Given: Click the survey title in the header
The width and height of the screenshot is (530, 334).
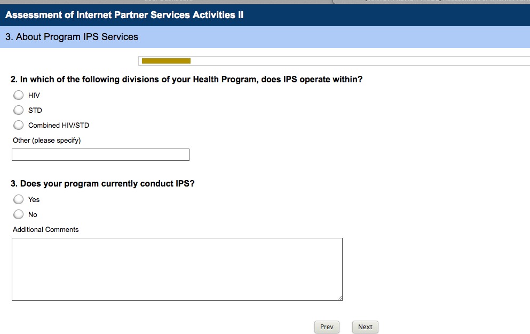Looking at the screenshot, I should pos(124,15).
